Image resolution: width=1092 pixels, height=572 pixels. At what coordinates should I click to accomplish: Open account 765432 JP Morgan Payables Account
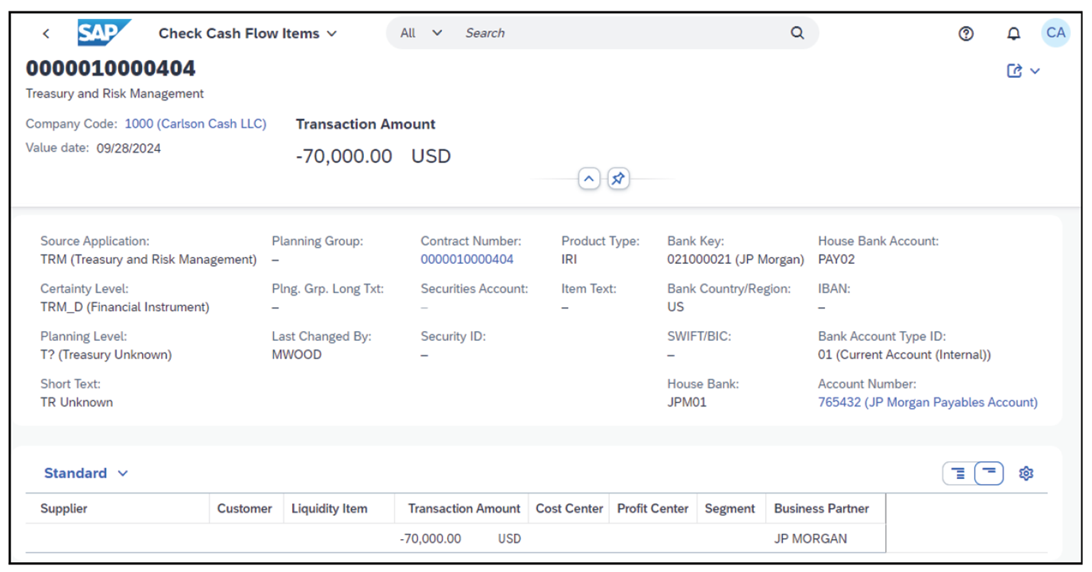928,402
